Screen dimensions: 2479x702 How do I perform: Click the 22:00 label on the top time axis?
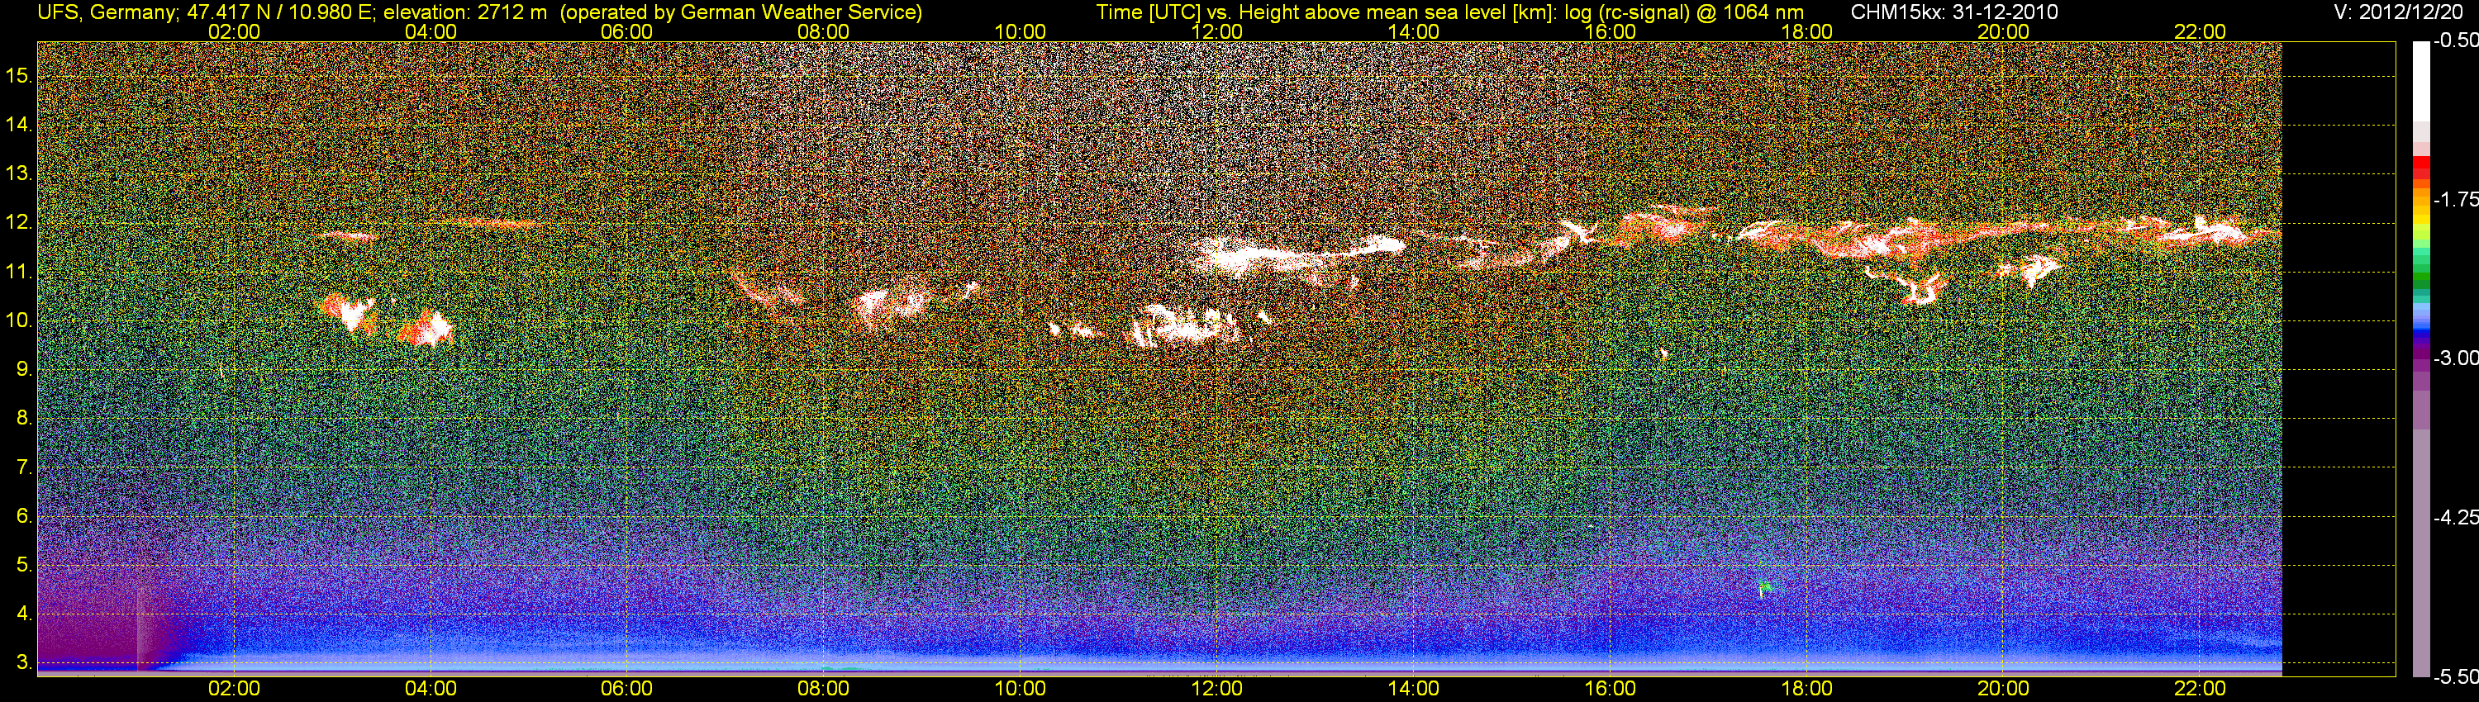(x=2200, y=31)
